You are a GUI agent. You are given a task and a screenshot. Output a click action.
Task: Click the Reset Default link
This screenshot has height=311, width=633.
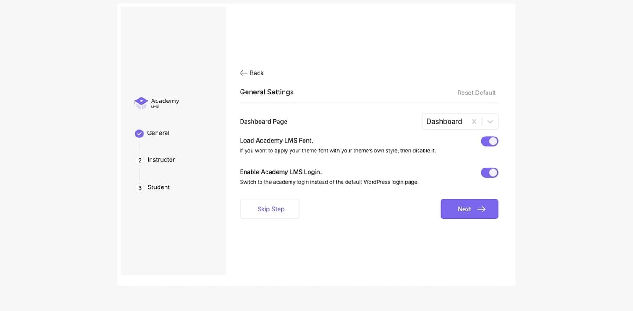click(x=476, y=92)
